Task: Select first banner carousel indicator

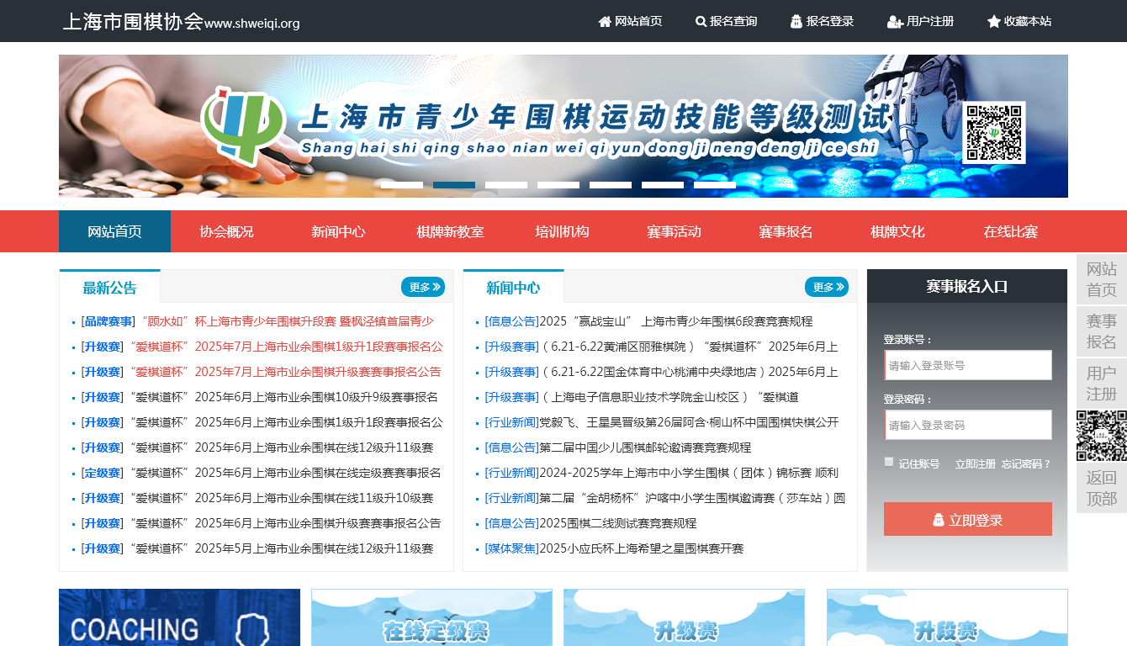Action: click(x=402, y=185)
